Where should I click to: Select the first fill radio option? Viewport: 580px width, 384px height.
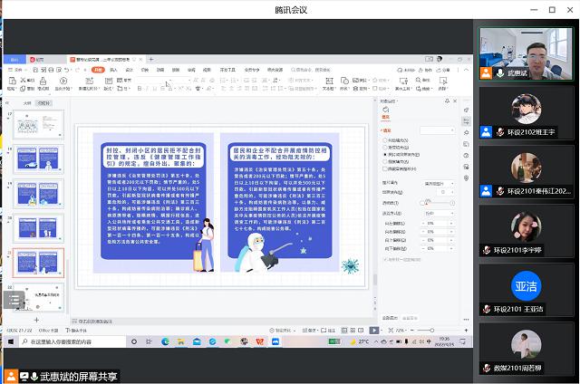coord(385,140)
